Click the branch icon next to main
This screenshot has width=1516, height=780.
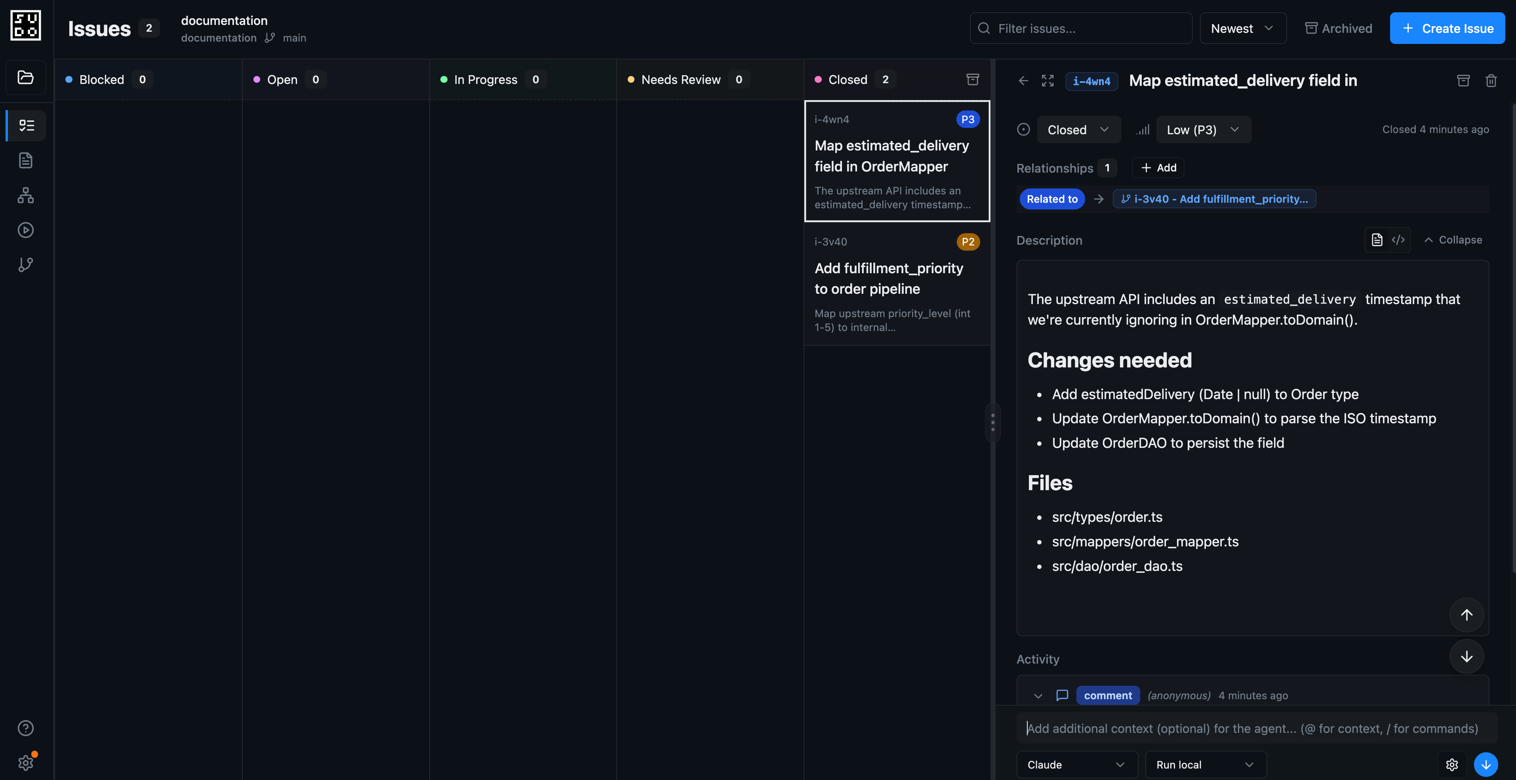(x=270, y=38)
